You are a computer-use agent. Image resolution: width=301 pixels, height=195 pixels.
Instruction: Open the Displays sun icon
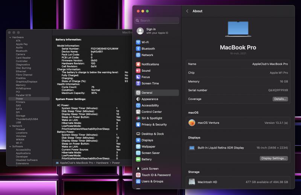[x=138, y=140]
